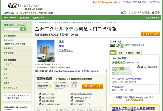Uncheck the 楽天トラベル checkbox
This screenshot has width=163, height=111.
coord(40,94)
